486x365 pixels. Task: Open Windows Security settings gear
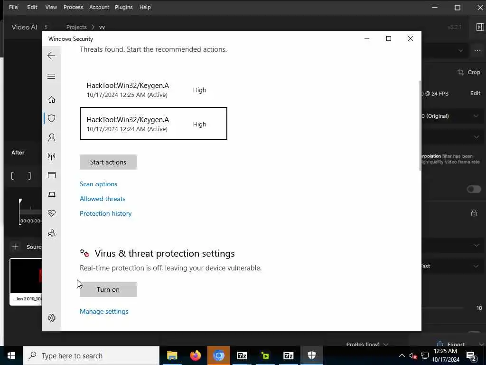point(51,318)
